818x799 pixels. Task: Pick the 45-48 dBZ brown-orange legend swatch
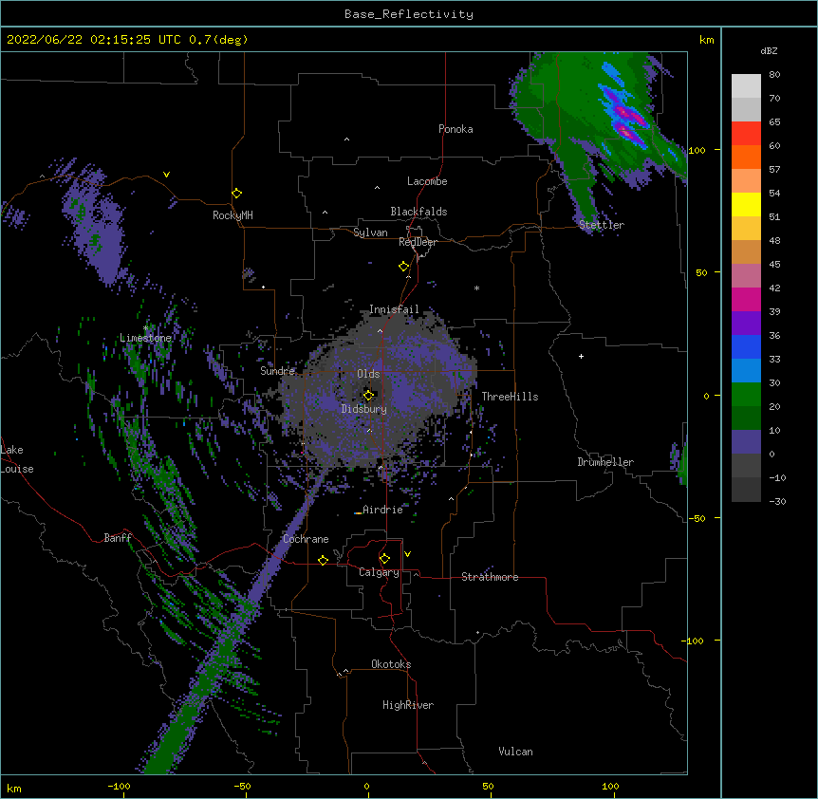pyautogui.click(x=746, y=251)
